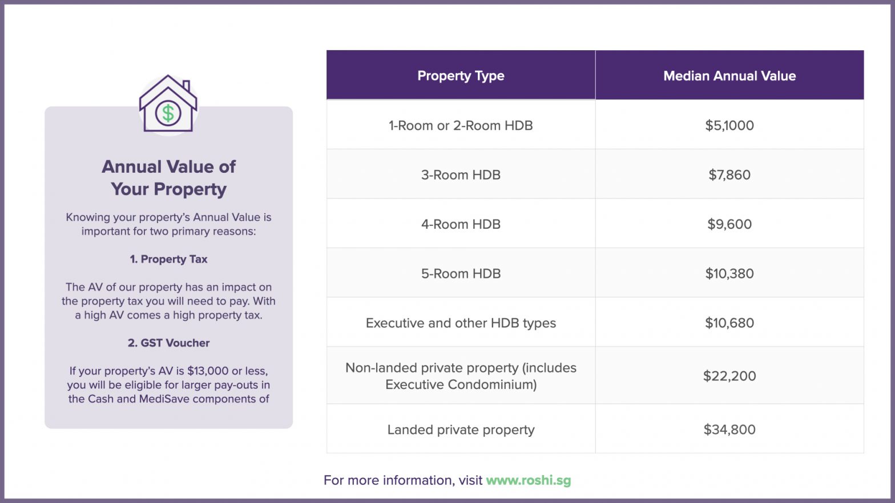
Task: Click the $10,380 value cell
Action: tap(729, 274)
